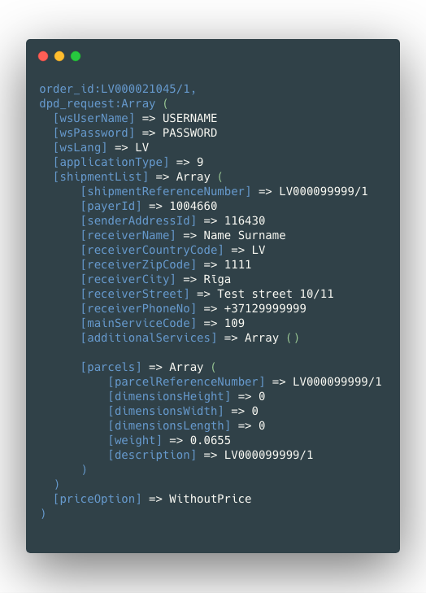The height and width of the screenshot is (593, 426).
Task: Click the applicationType key
Action: pyautogui.click(x=111, y=162)
